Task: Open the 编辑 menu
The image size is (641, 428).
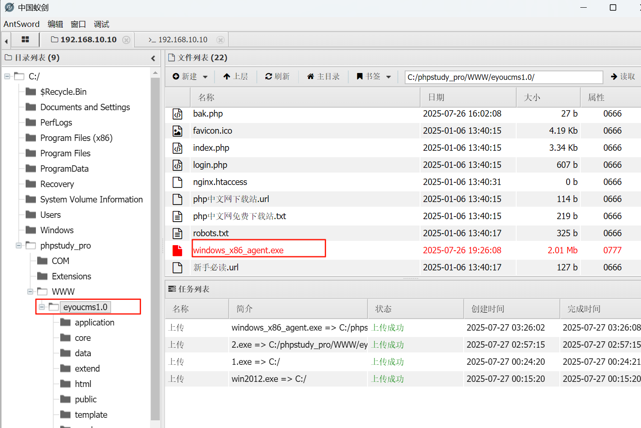Action: pos(55,24)
